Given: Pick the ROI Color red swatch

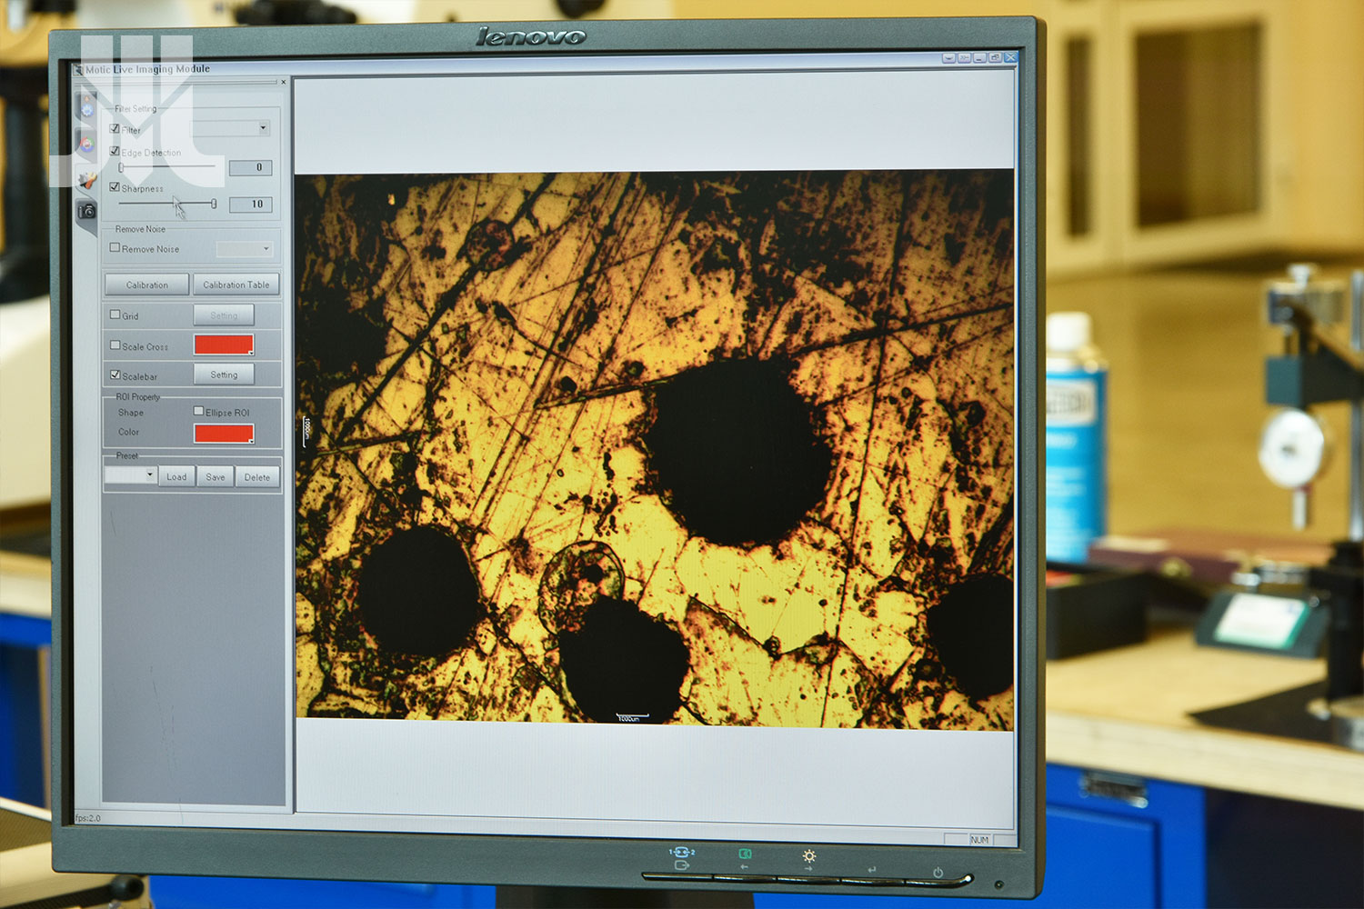Looking at the screenshot, I should [224, 433].
